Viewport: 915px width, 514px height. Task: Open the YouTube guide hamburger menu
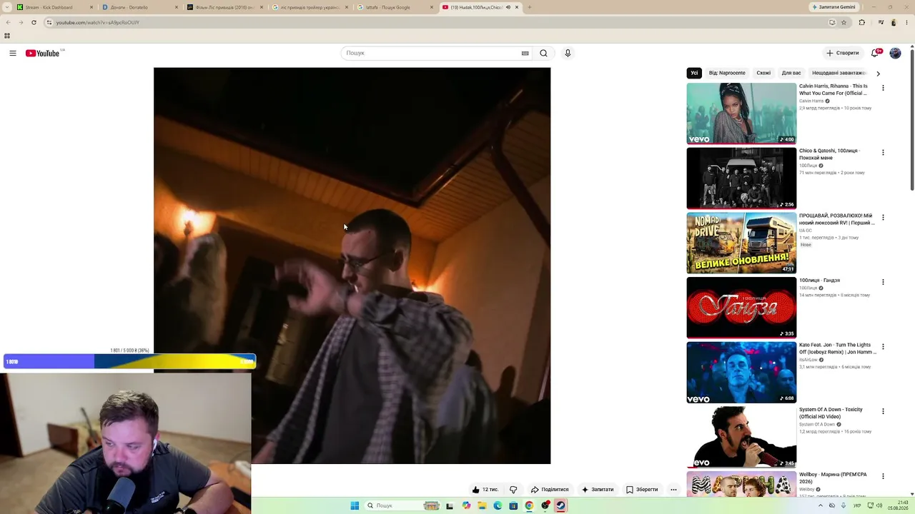(x=13, y=53)
